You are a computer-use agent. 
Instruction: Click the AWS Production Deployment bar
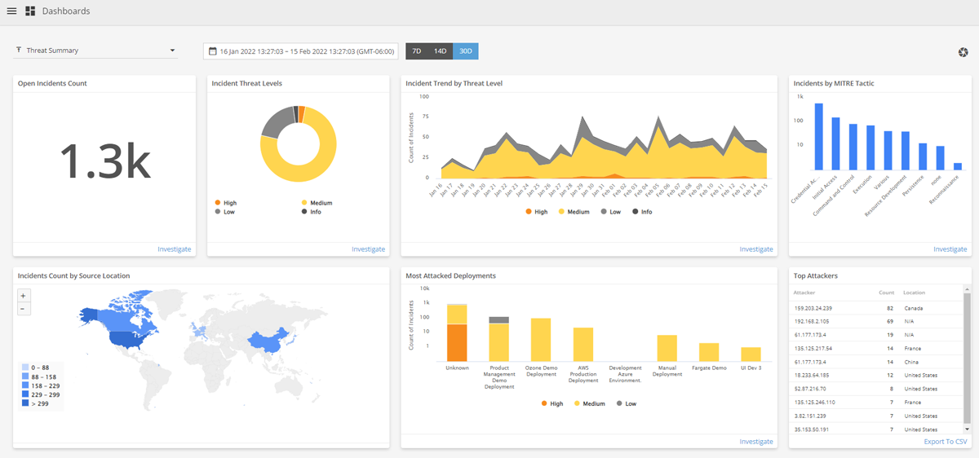583,345
